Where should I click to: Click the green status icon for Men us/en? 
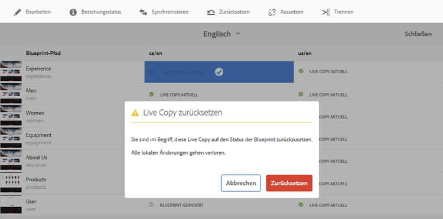coord(301,94)
